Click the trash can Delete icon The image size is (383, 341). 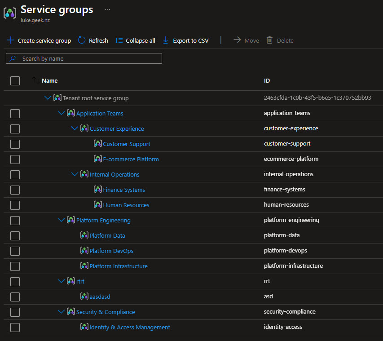point(269,40)
